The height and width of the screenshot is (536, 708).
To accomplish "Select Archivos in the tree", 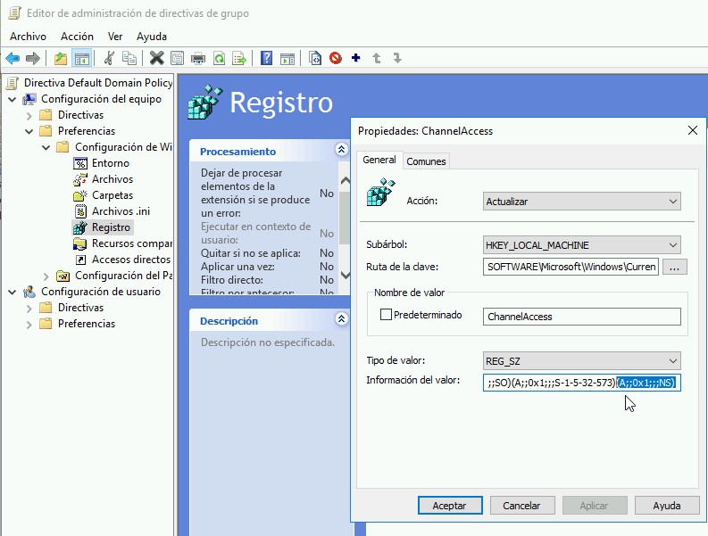I will point(112,179).
